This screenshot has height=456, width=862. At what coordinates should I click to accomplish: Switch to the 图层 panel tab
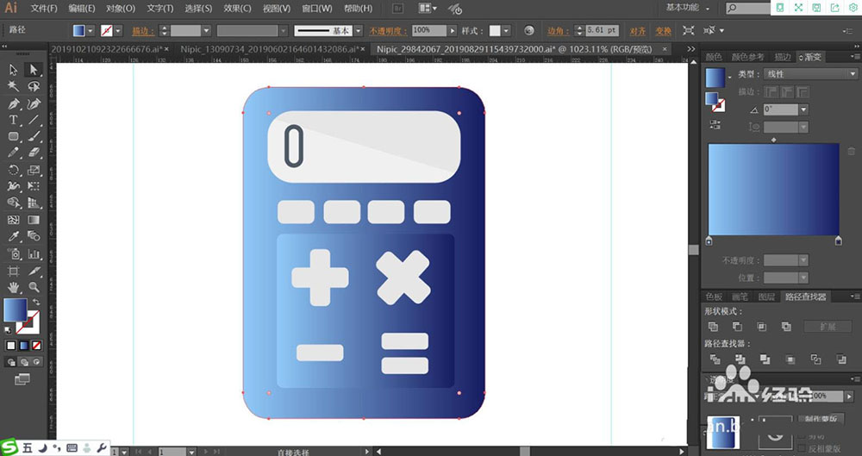pos(765,297)
